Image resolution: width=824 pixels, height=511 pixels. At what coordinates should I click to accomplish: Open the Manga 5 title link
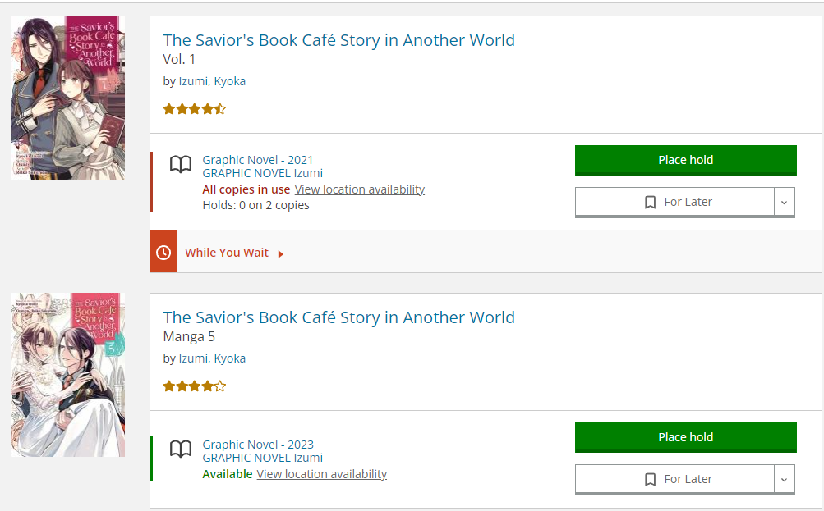click(x=338, y=317)
